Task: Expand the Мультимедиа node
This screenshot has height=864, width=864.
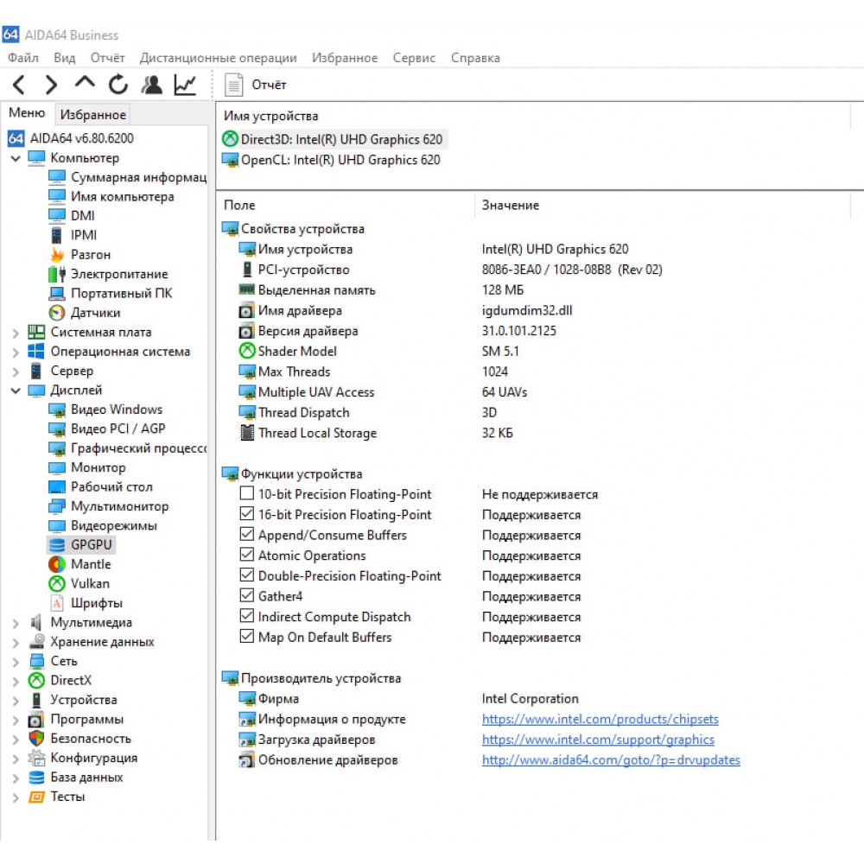Action: pos(16,623)
